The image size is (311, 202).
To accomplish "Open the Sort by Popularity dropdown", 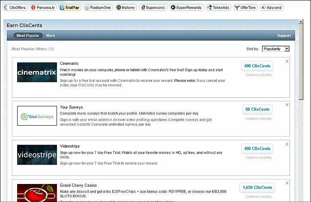I will pos(276,49).
